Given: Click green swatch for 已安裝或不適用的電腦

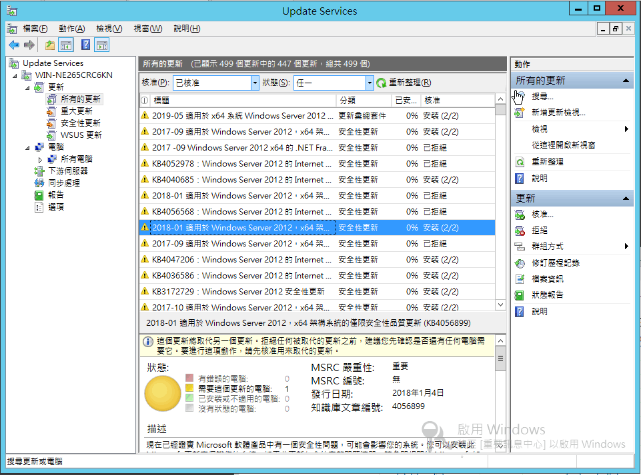Looking at the screenshot, I should pos(189,398).
